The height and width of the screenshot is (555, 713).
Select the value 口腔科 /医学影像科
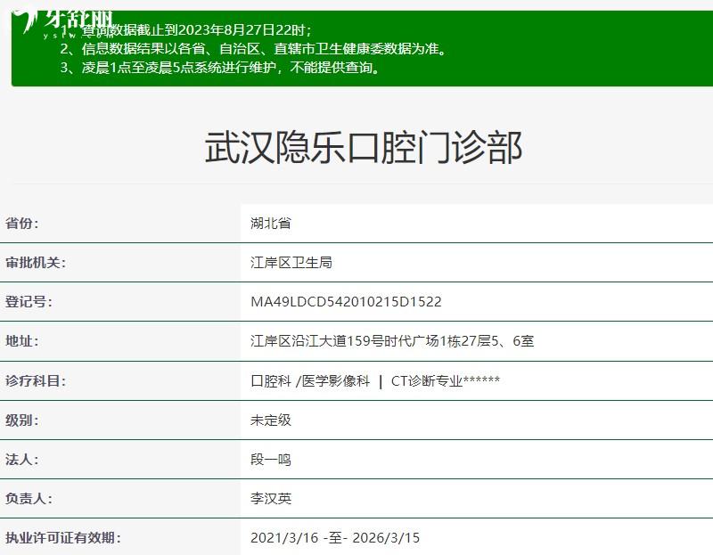click(310, 380)
